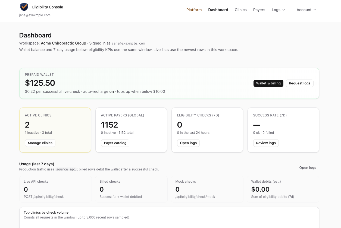
Task: Go to the Platform nav item
Action: (194, 10)
